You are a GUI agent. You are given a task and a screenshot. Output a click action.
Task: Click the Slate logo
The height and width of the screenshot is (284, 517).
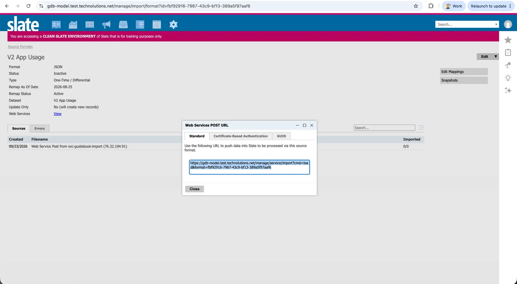click(23, 24)
